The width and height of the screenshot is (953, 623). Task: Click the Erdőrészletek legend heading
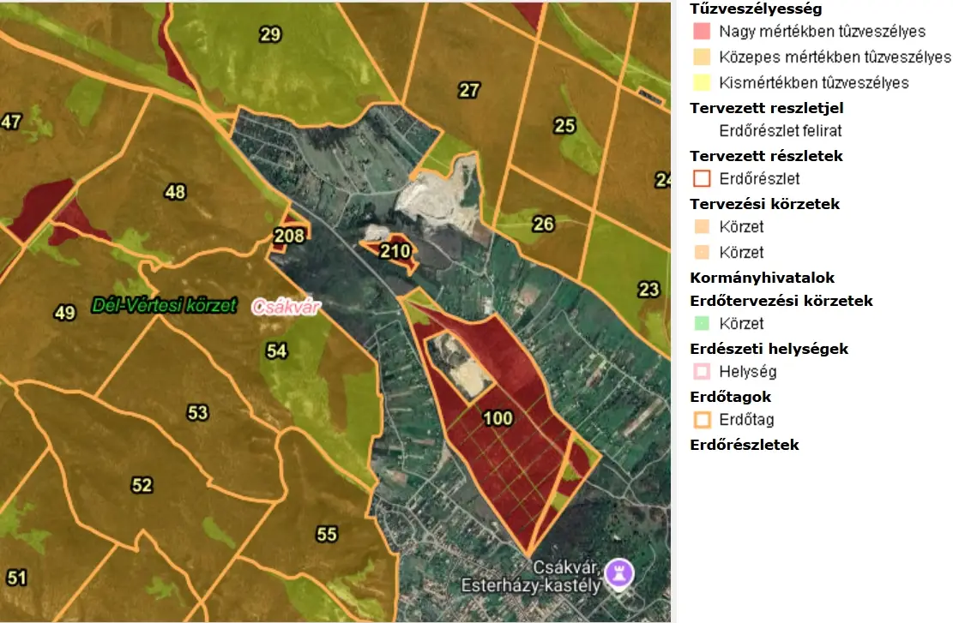744,445
